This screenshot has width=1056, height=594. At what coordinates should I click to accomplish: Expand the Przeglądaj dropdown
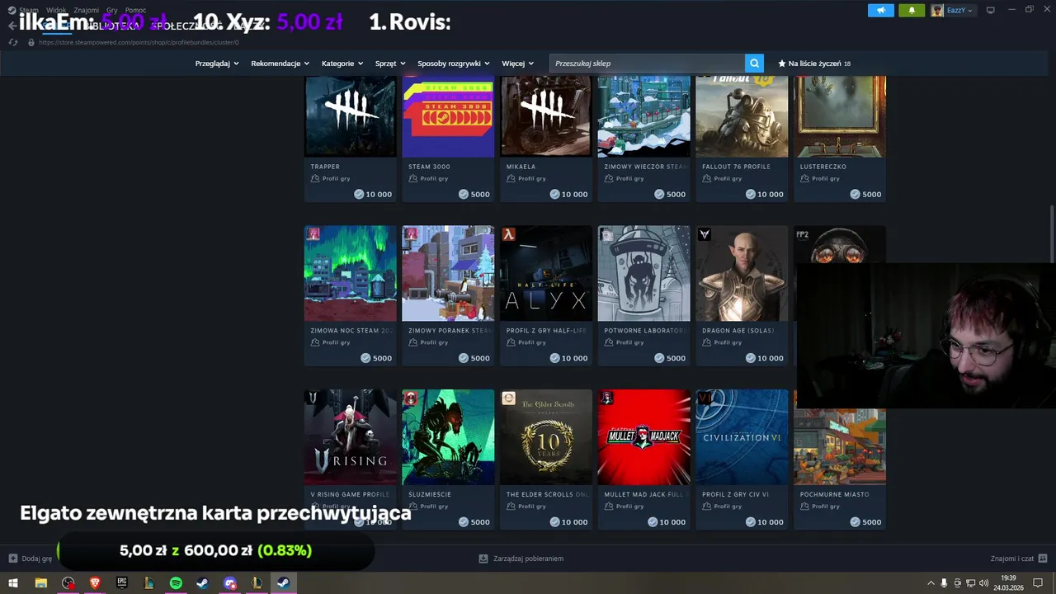pos(217,63)
